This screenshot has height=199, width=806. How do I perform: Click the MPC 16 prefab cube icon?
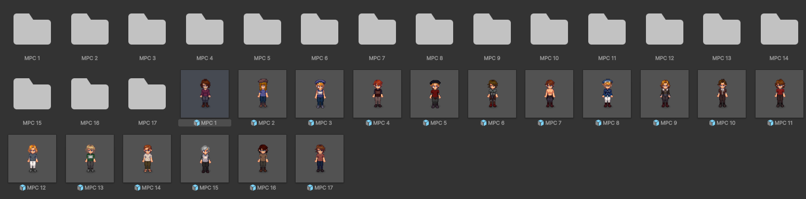coord(253,188)
